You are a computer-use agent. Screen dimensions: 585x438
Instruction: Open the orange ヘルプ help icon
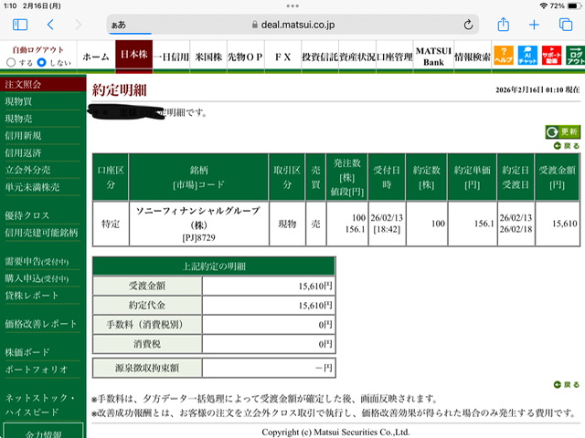pyautogui.click(x=504, y=56)
